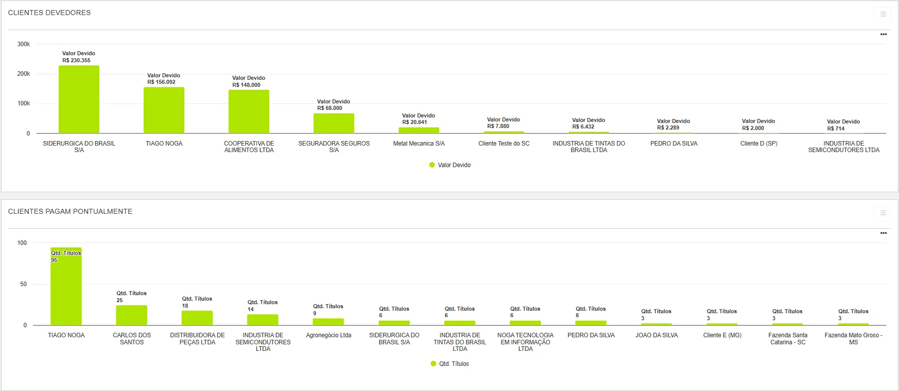The width and height of the screenshot is (899, 391).
Task: Click the CLIENTES PAGAM PONTUALMENTE panel title
Action: (x=70, y=212)
